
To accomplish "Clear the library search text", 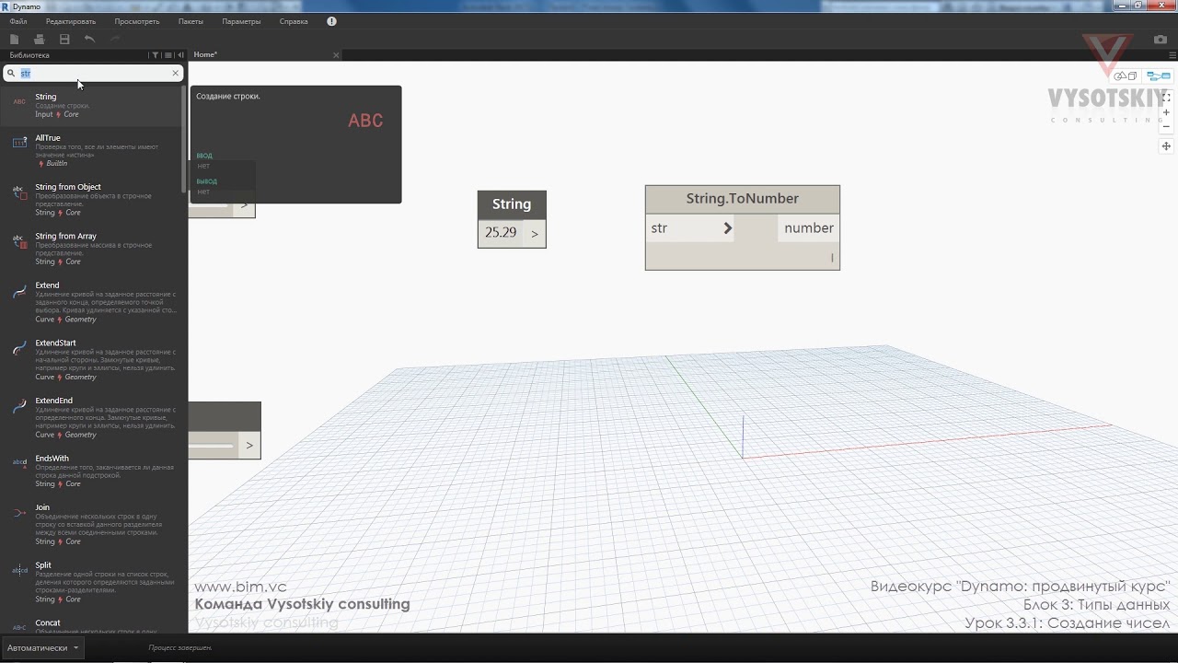I will click(175, 73).
